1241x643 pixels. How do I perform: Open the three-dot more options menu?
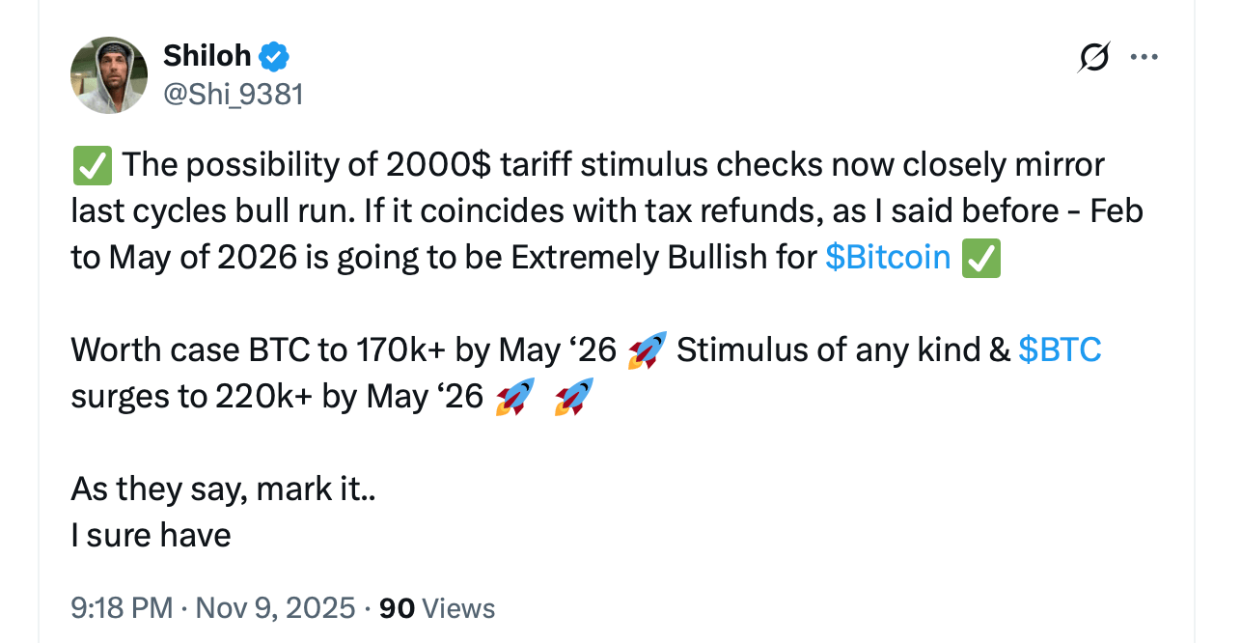[1144, 57]
